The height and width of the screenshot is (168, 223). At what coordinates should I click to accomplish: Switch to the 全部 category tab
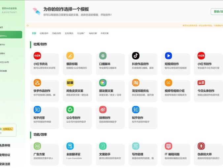34,33
